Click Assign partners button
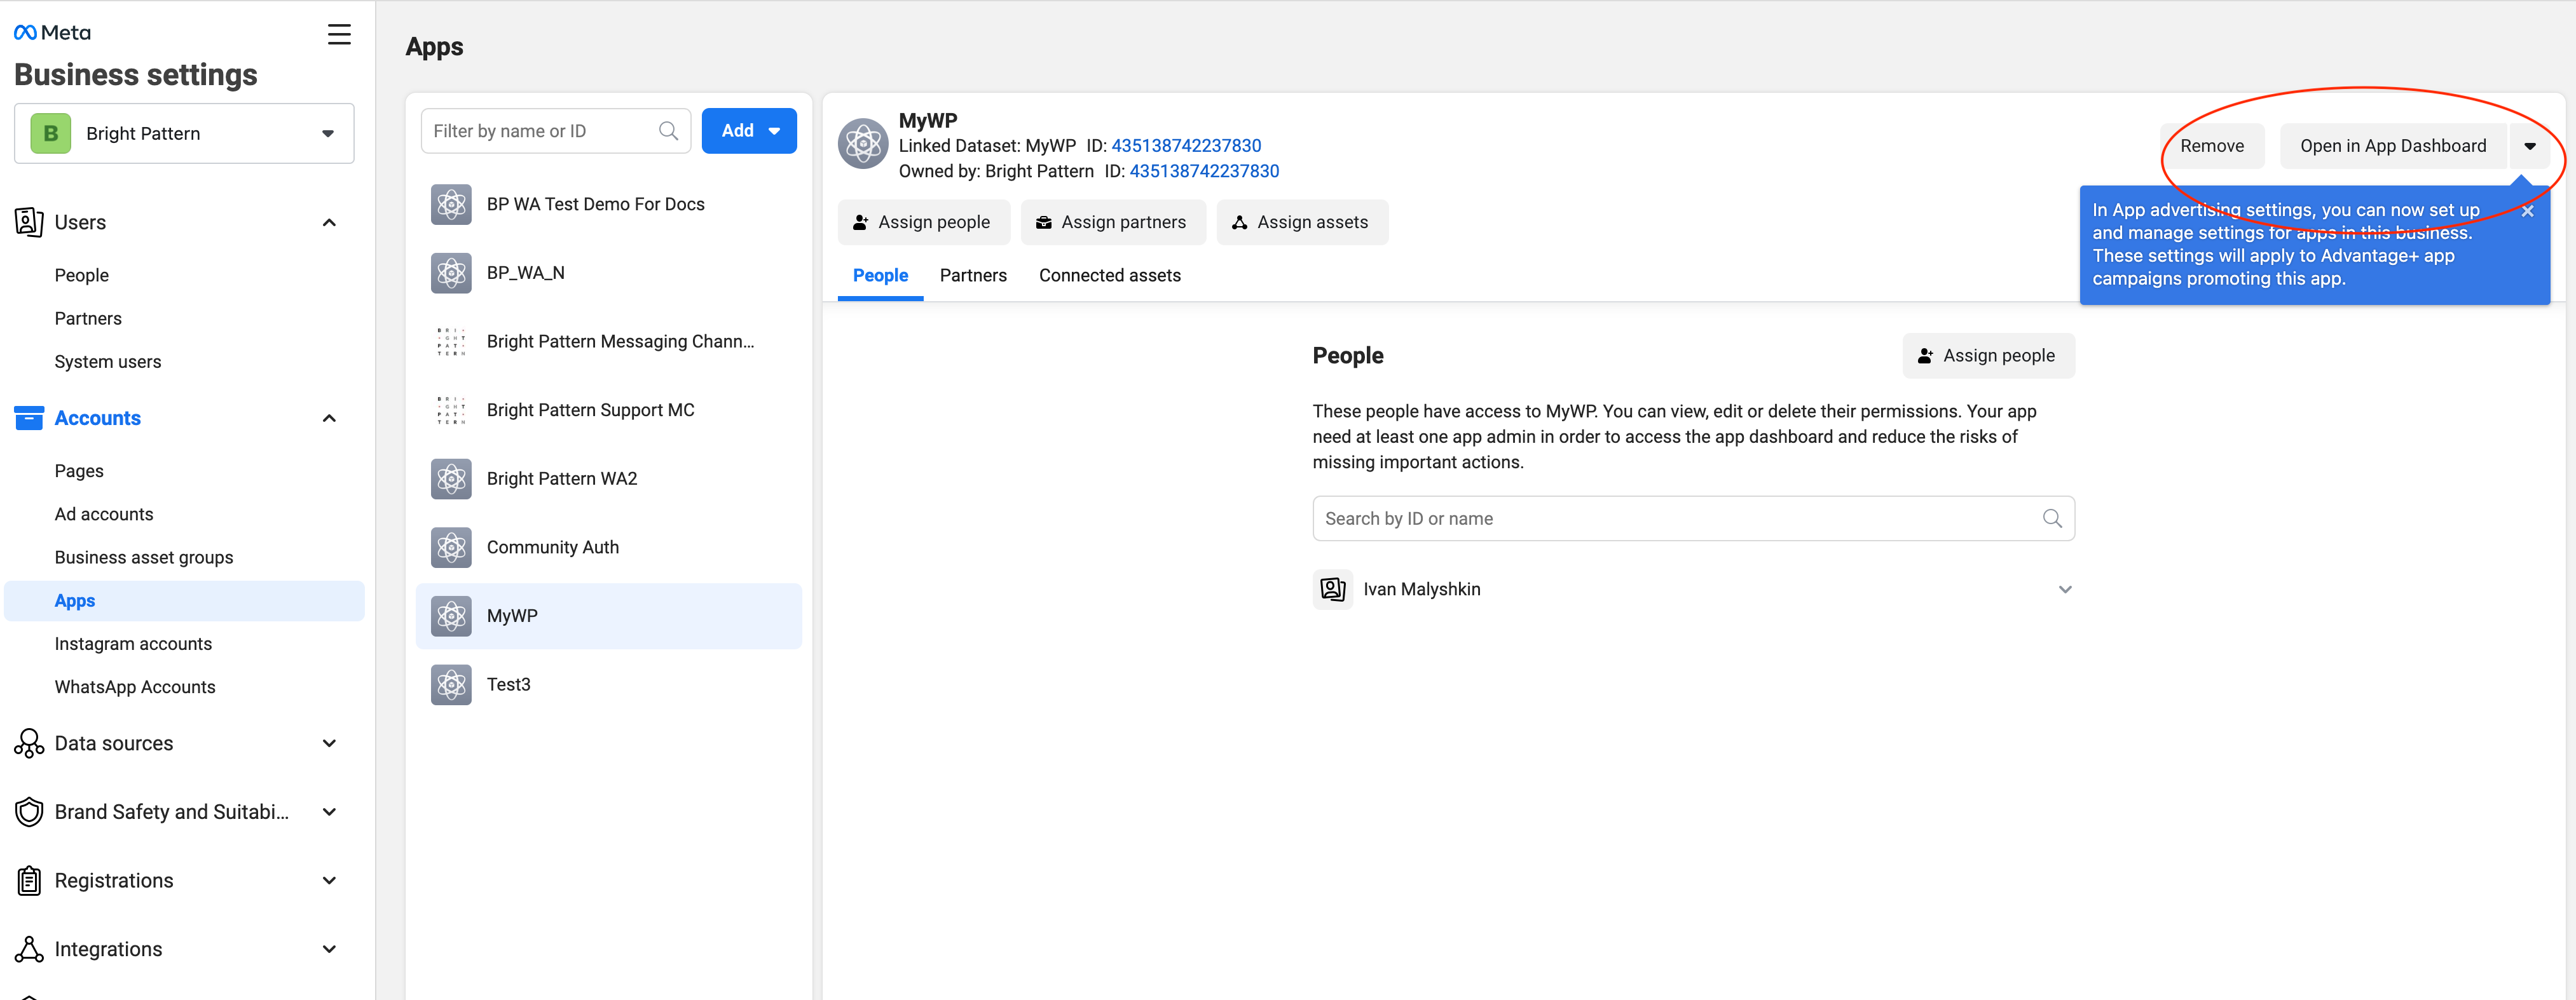Image resolution: width=2576 pixels, height=1000 pixels. (1113, 222)
